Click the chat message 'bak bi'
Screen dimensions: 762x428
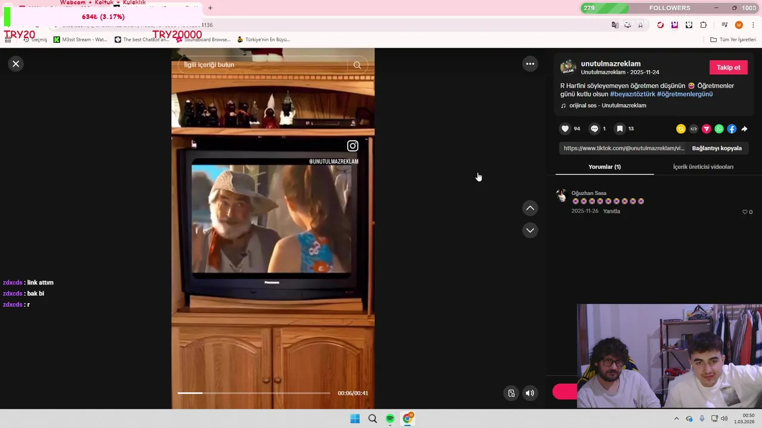coord(36,294)
